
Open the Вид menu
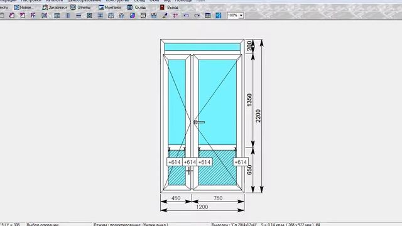tap(167, 1)
